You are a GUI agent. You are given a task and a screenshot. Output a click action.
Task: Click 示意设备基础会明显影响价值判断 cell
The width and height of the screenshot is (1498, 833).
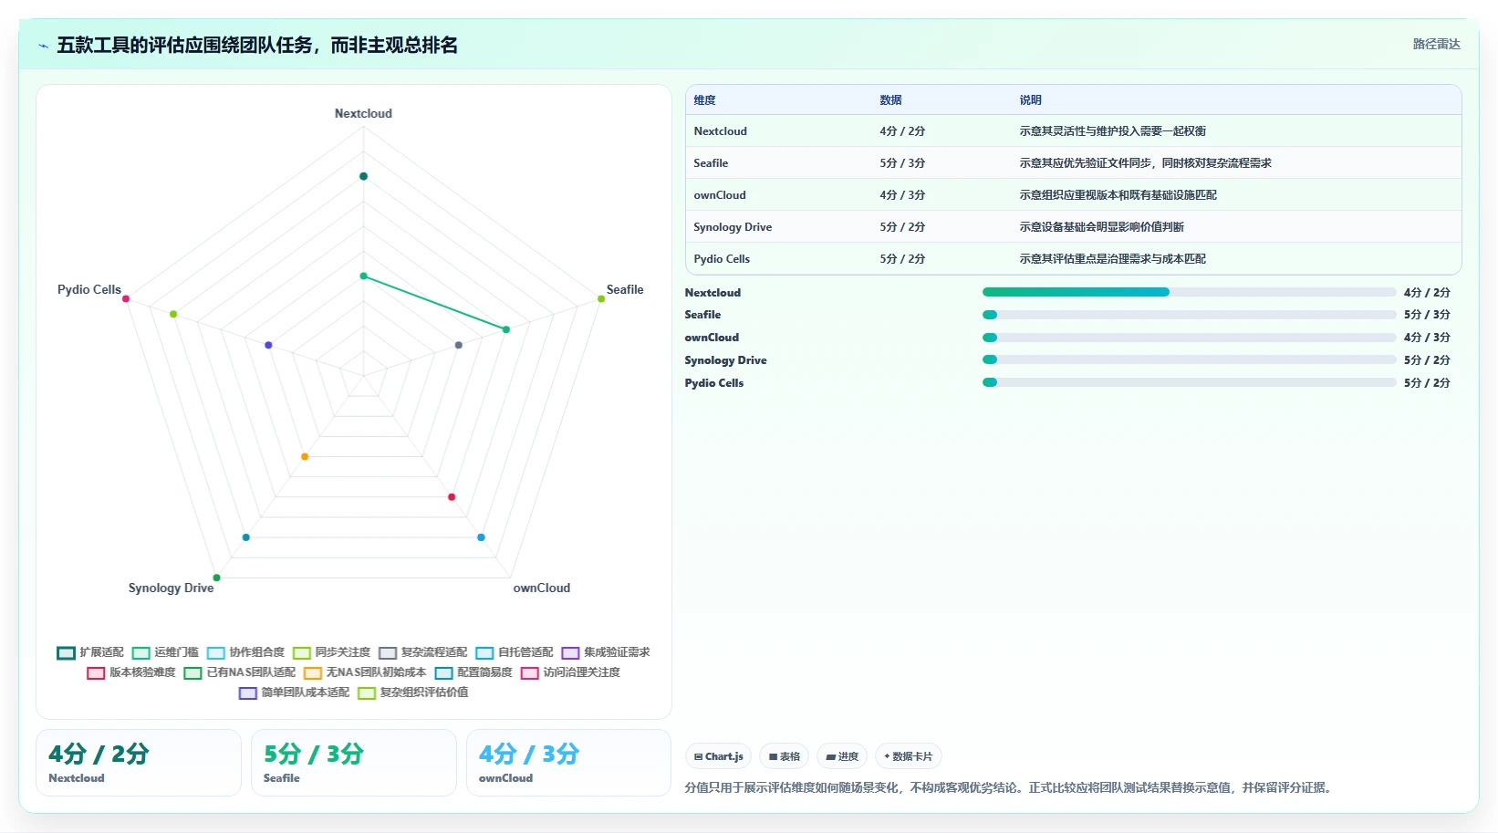(x=1101, y=227)
